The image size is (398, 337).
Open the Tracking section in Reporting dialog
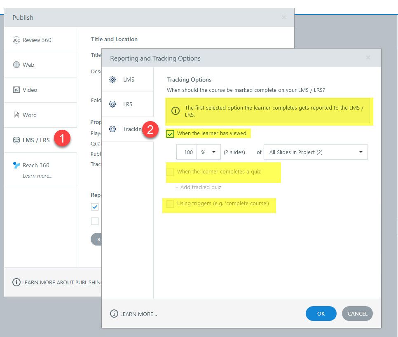coord(128,129)
